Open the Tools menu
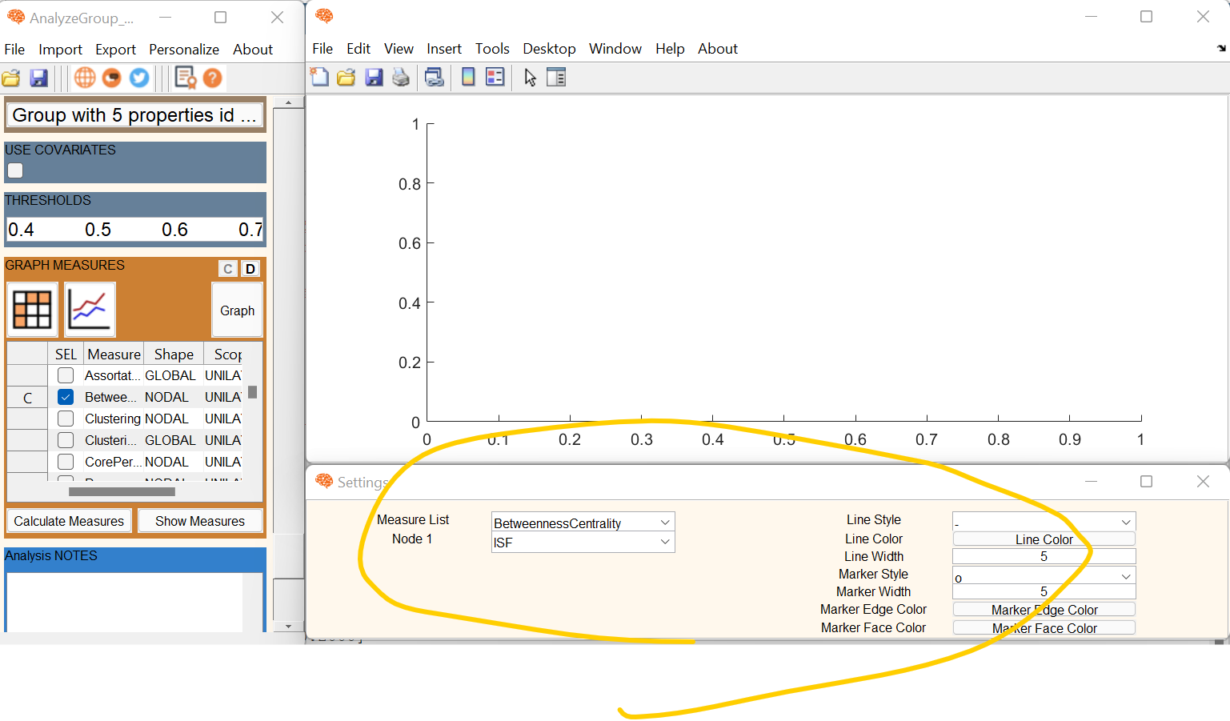Viewport: 1230px width, 721px height. point(492,49)
